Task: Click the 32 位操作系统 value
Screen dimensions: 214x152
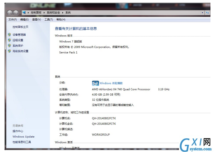Action: tap(101, 100)
